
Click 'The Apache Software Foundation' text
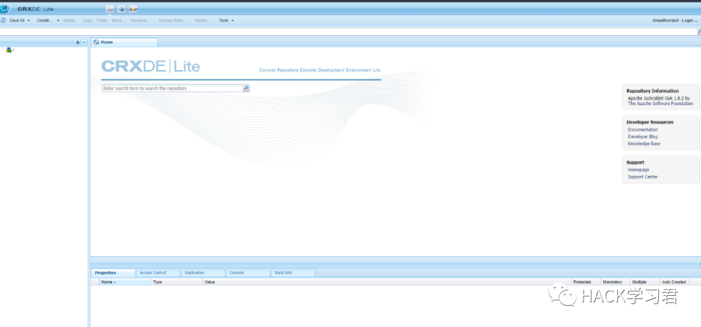point(660,103)
